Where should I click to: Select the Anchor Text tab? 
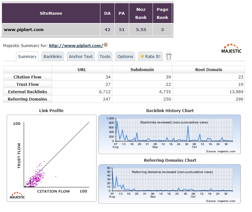80,56
